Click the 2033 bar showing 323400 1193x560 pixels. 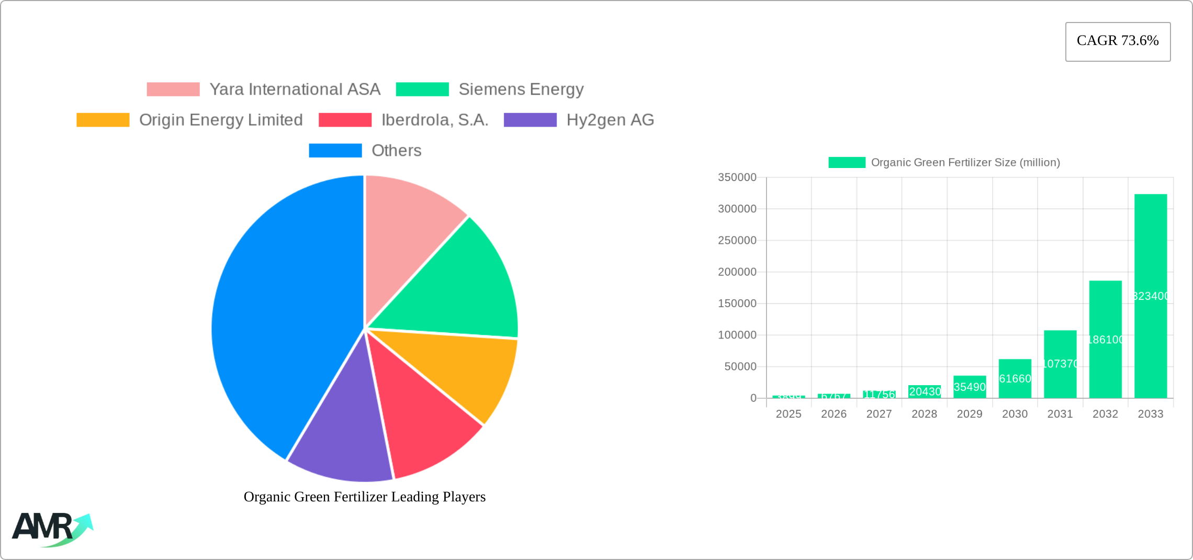pos(1150,296)
